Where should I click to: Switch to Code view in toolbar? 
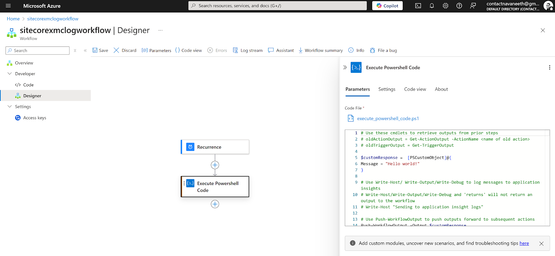[x=188, y=50]
